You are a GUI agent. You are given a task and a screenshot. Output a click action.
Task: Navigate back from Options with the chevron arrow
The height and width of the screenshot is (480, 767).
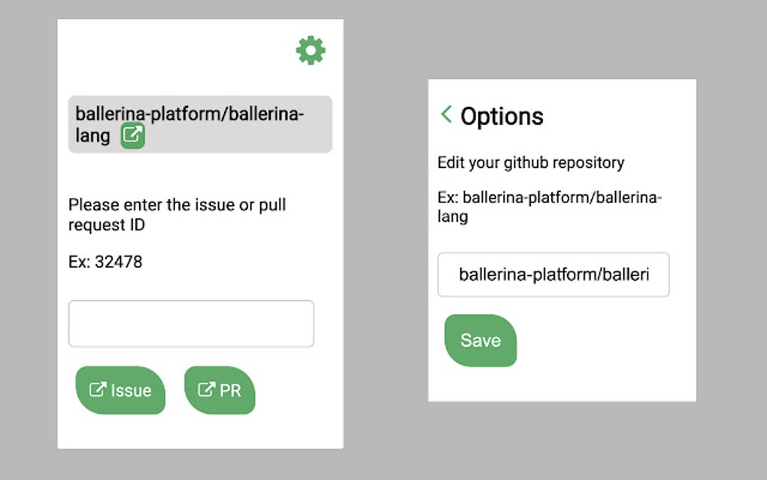pos(445,115)
